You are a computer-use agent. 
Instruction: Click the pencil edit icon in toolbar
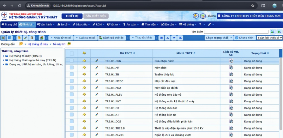(25, 38)
